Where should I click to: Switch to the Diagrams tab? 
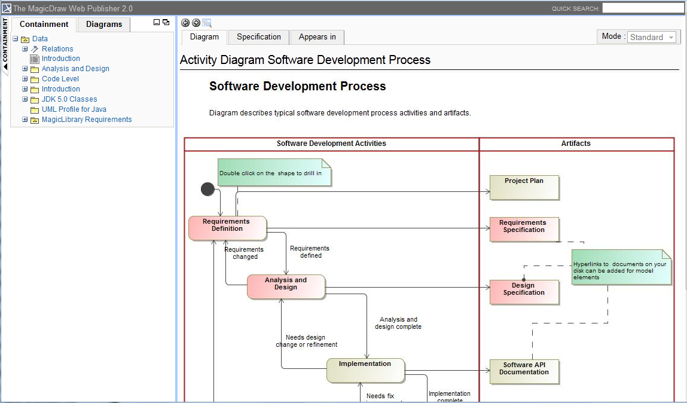(104, 25)
